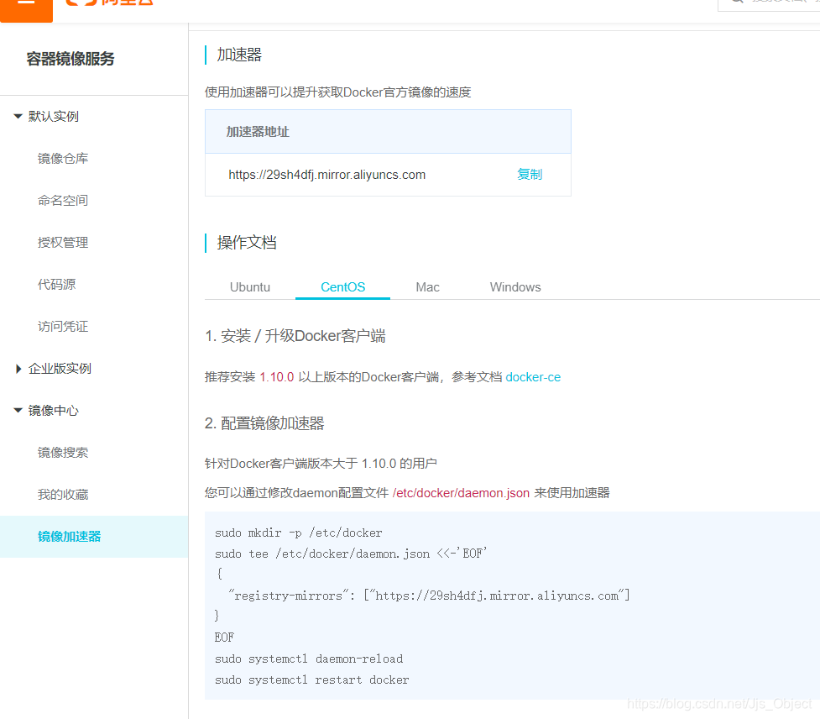Open 镜像搜索 under 镜像中心
Screen dimensions: 820x719
(62, 452)
